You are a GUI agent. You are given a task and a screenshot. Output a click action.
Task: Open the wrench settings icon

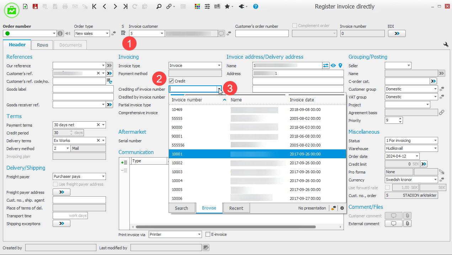coord(446,44)
